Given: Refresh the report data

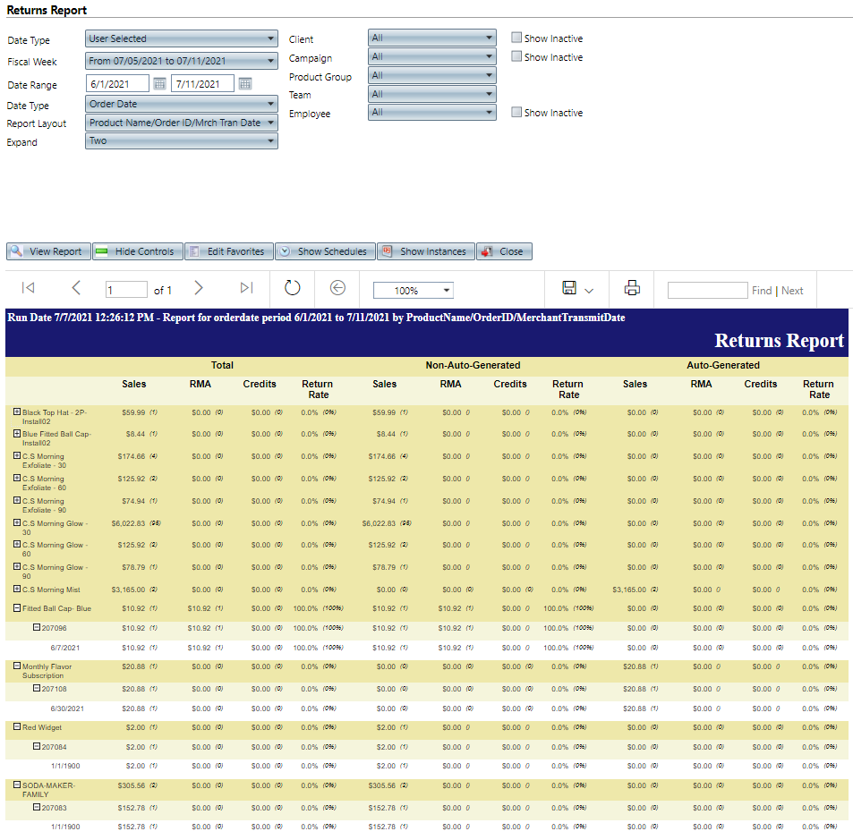Looking at the screenshot, I should [x=293, y=288].
